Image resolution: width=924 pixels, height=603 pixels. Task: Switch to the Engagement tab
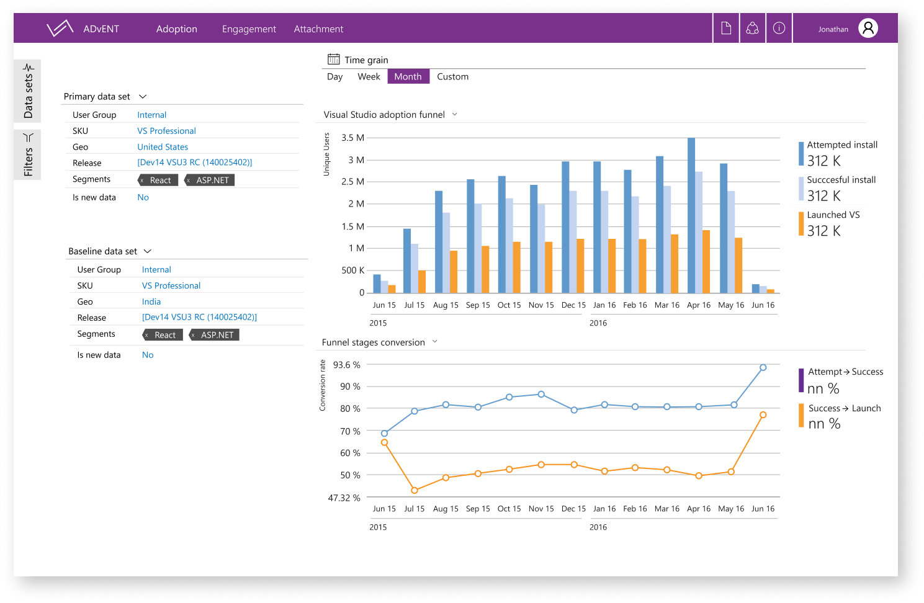pyautogui.click(x=249, y=29)
